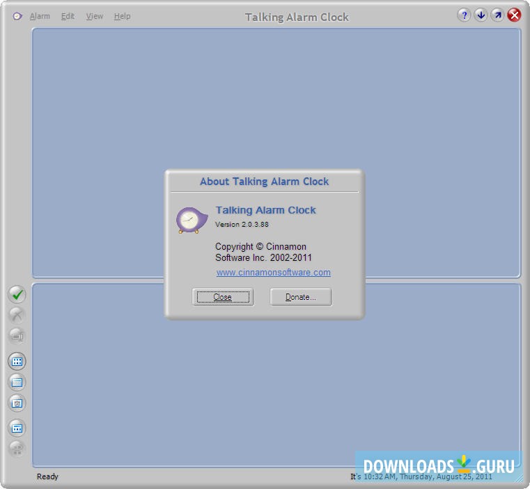This screenshot has width=530, height=489.
Task: Click the purple alarm clock logo in About dialog
Action: pyautogui.click(x=192, y=221)
